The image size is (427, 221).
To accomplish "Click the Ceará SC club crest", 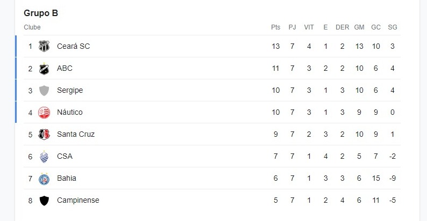I will click(x=44, y=46).
